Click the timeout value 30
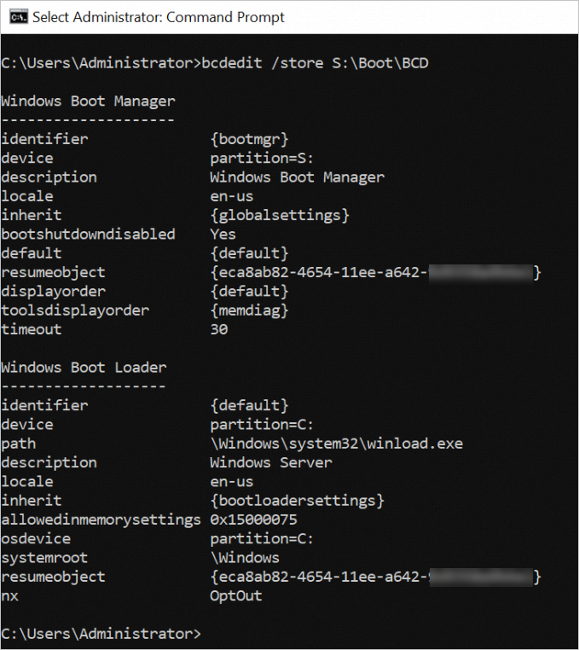 pyautogui.click(x=219, y=329)
